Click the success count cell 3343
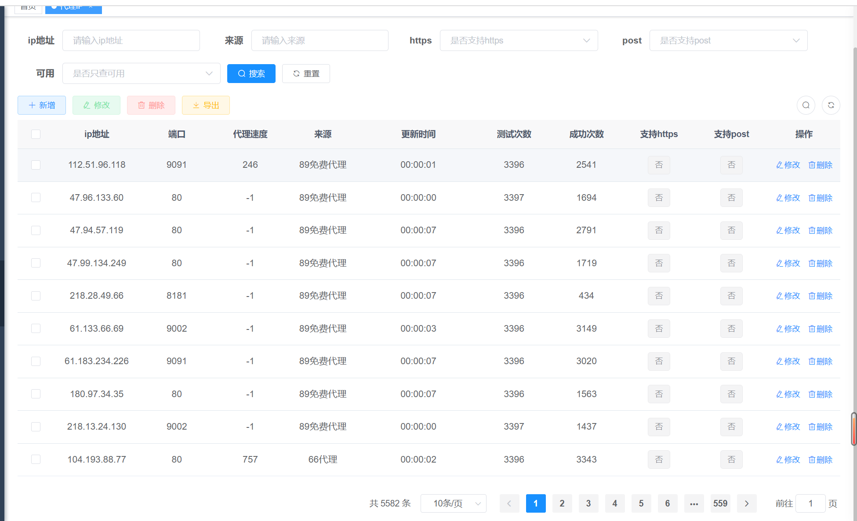 [586, 459]
